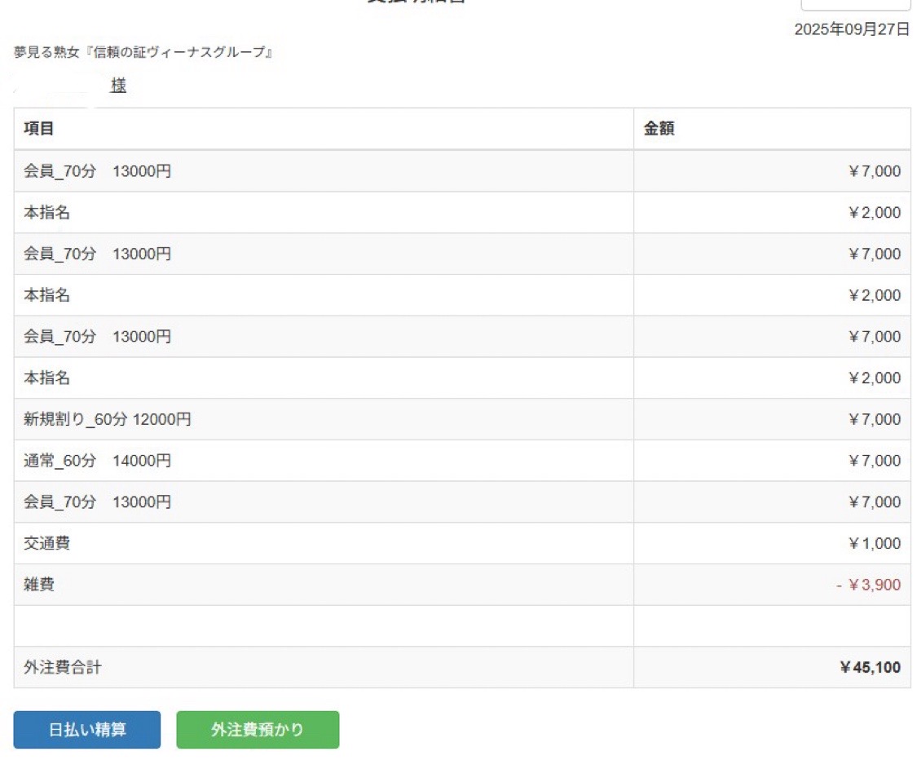Viewport: 917px width, 760px height.
Task: Click the 通常_60分 14000円 row item
Action: point(97,461)
